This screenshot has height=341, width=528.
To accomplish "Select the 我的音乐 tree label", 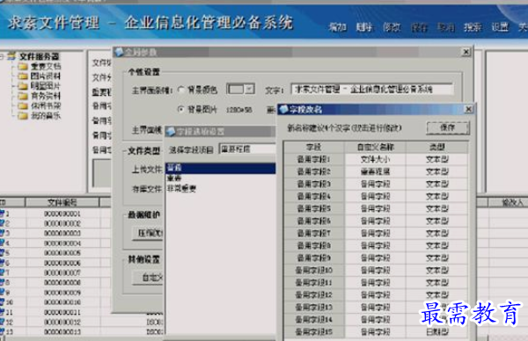I will (46, 116).
